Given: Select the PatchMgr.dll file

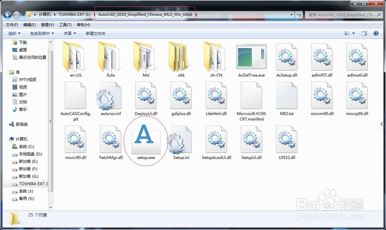Looking at the screenshot, I should 110,143.
